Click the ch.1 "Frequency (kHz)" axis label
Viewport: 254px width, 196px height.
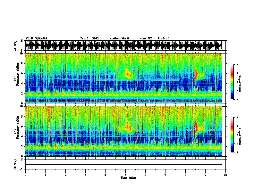[18, 75]
